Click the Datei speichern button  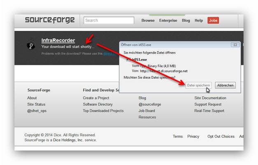point(198,85)
